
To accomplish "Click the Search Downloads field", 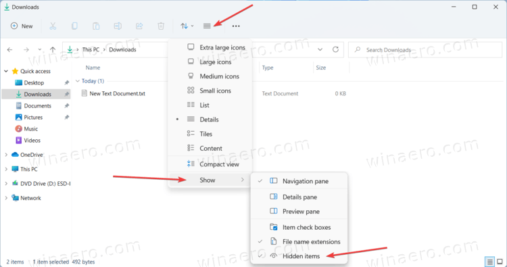I will (x=425, y=50).
